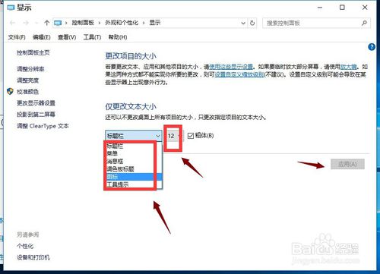The height and width of the screenshot is (274, 380).
Task: Open the 放大镜 magnifier link
Action: pos(348,67)
